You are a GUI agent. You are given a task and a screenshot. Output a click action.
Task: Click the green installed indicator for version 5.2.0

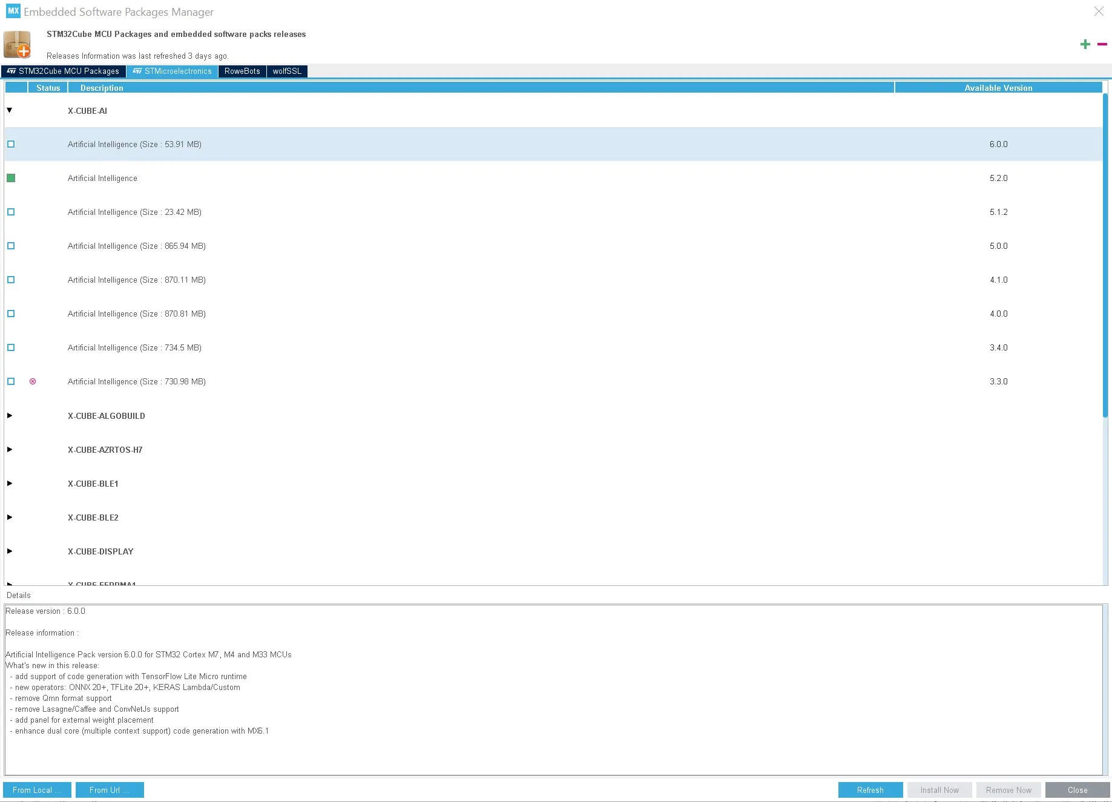pyautogui.click(x=11, y=178)
